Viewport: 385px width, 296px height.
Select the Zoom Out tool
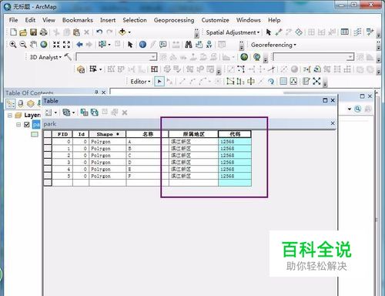[x=23, y=45]
